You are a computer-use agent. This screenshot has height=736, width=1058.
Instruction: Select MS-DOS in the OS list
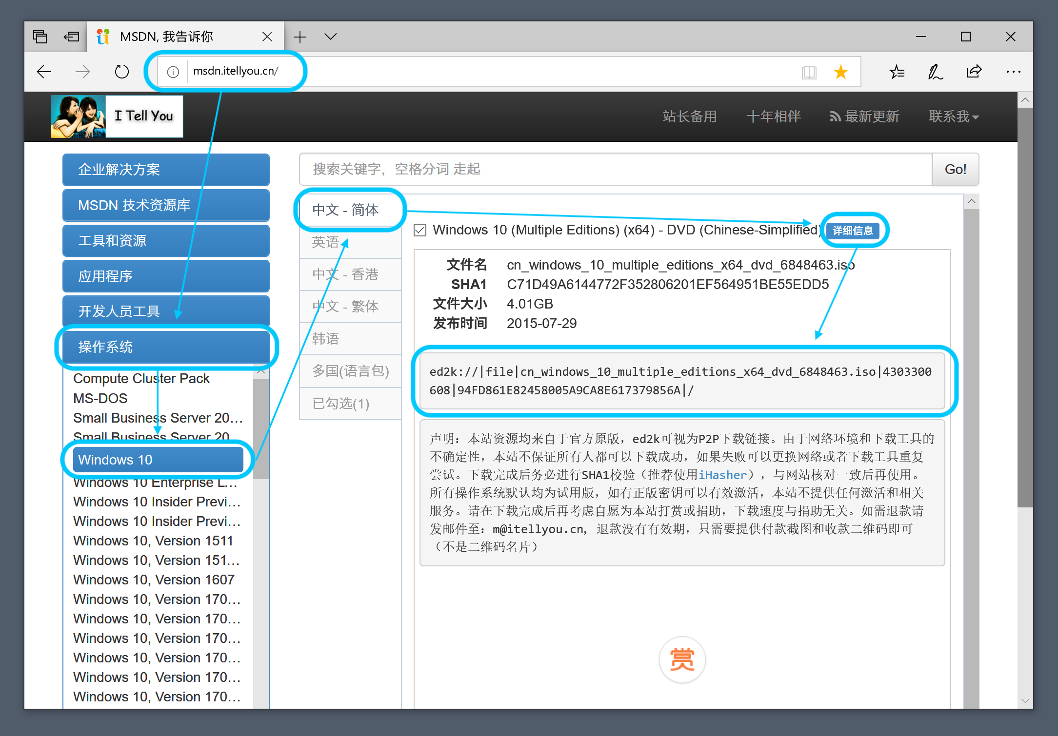tap(100, 398)
